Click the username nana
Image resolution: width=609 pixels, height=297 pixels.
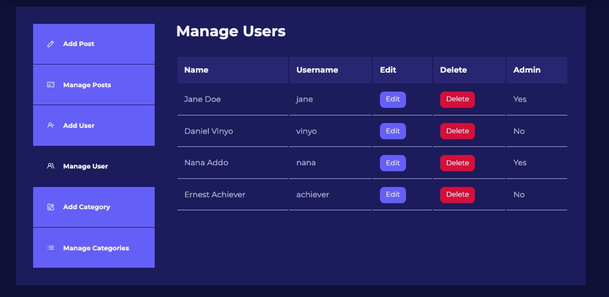[x=306, y=163]
